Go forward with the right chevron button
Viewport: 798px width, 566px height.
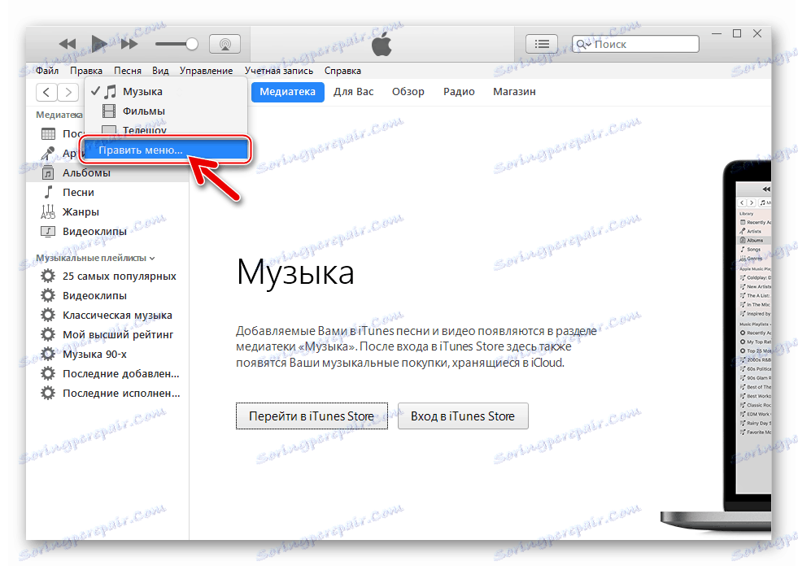click(68, 92)
